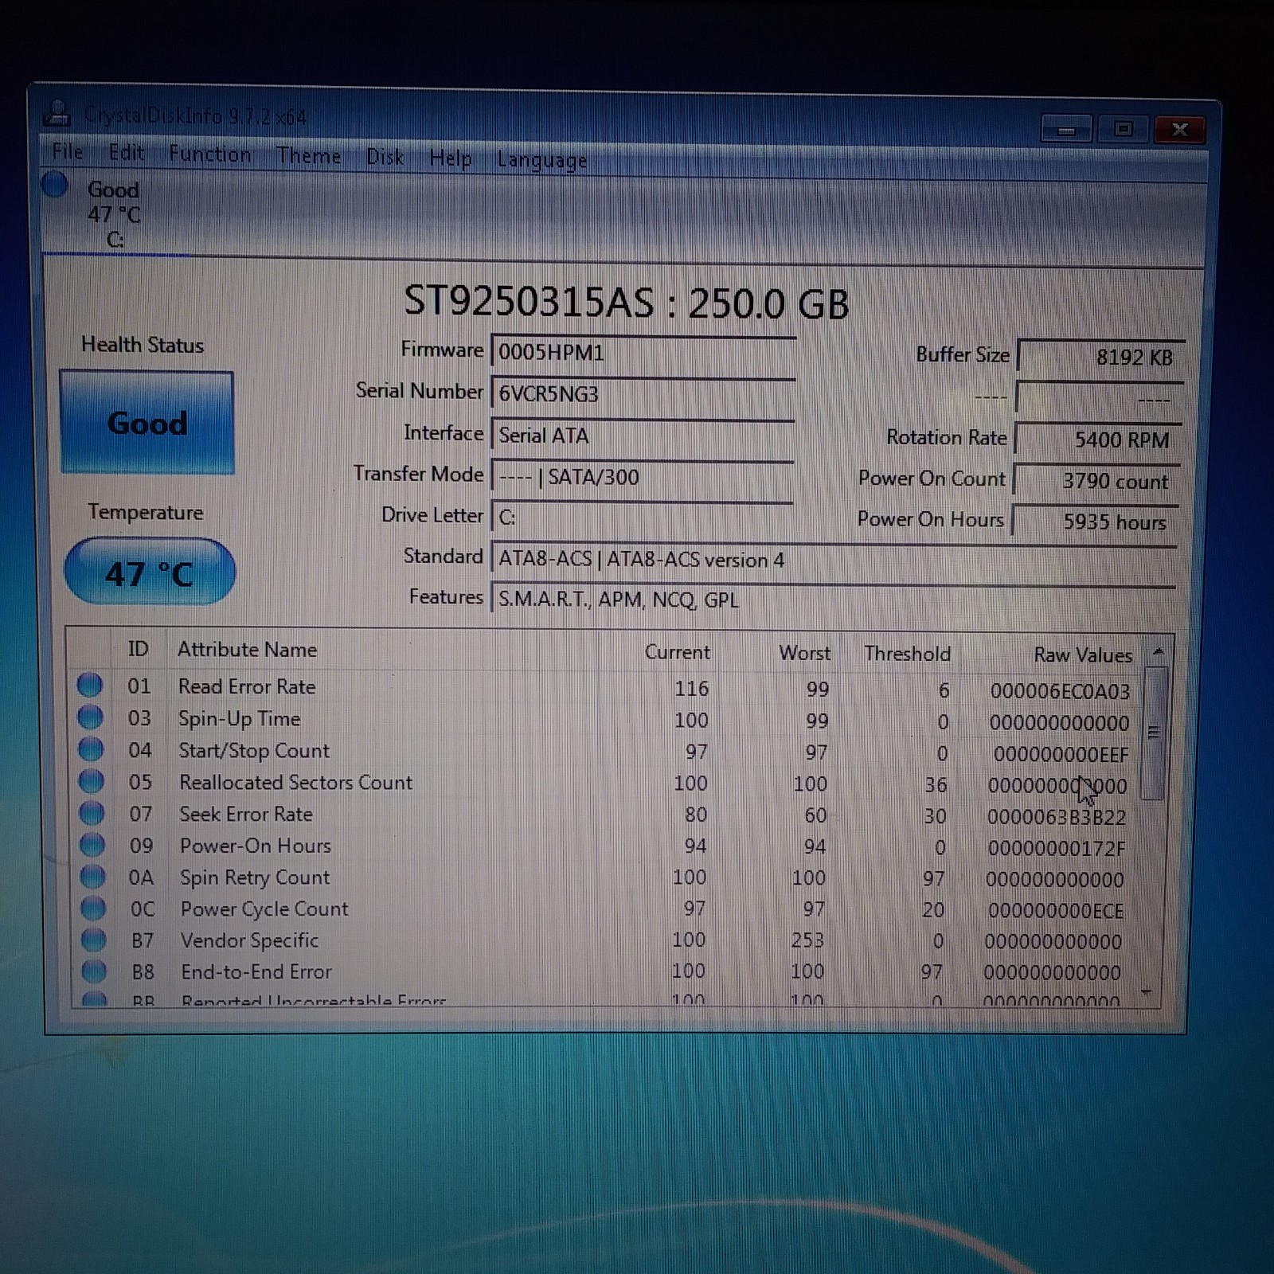This screenshot has height=1274, width=1274.
Task: Click the status dot for Start/Stop Count
Action: pos(91,749)
